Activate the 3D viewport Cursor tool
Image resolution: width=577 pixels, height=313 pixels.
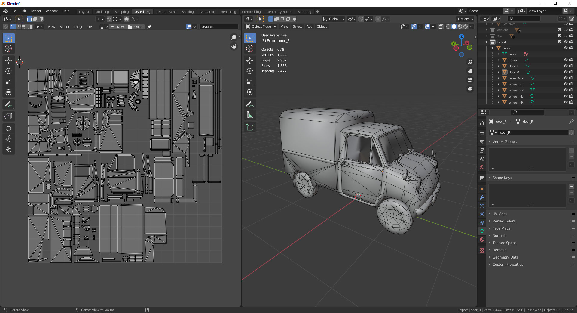pyautogui.click(x=250, y=48)
